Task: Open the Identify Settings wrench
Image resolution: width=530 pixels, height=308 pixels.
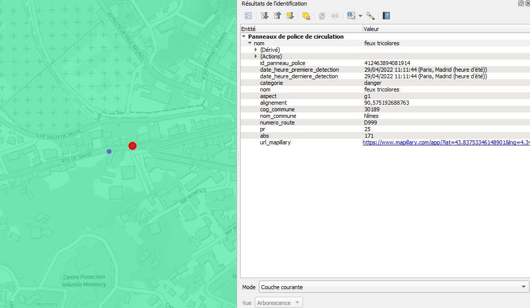Action: [370, 16]
